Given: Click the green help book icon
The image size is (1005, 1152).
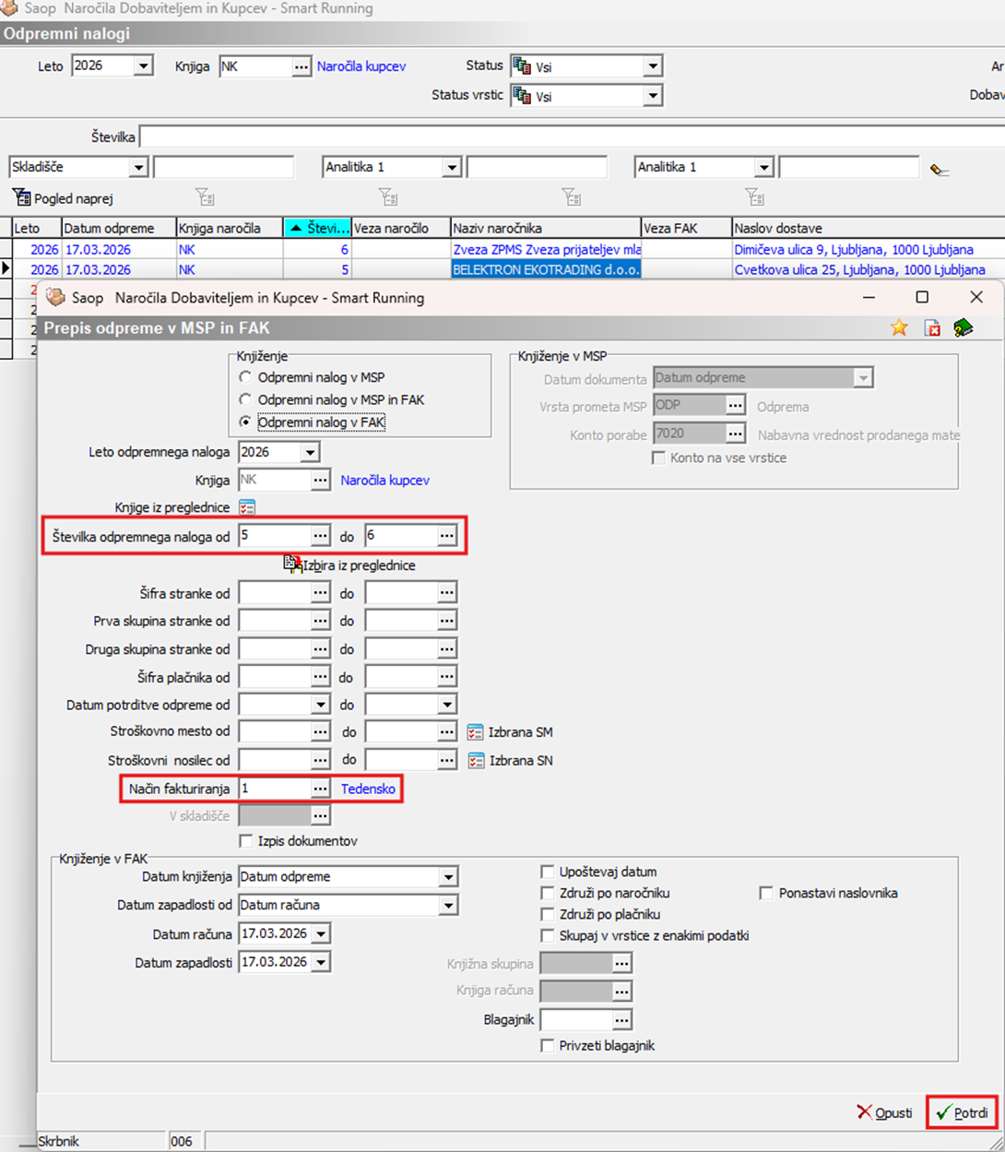Looking at the screenshot, I should pyautogui.click(x=964, y=328).
